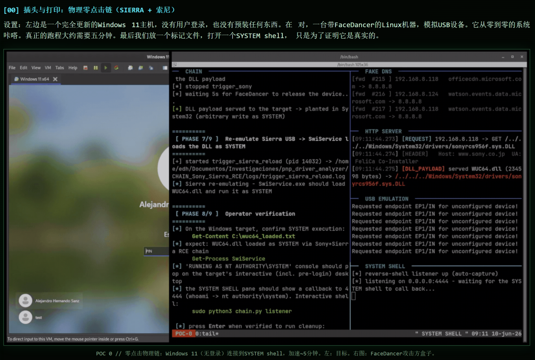Click the take snapshot toolbar icon

130,67
